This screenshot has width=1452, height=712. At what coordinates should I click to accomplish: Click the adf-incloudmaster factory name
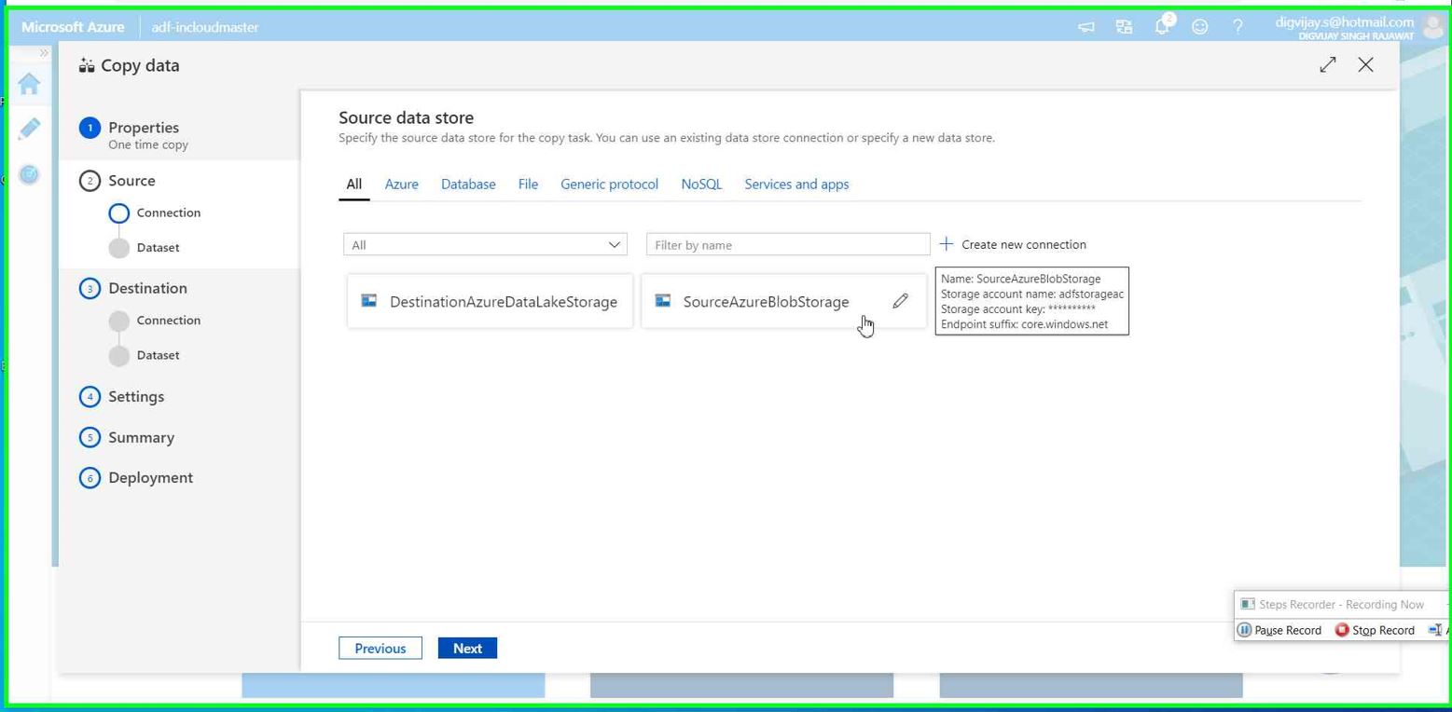click(205, 27)
